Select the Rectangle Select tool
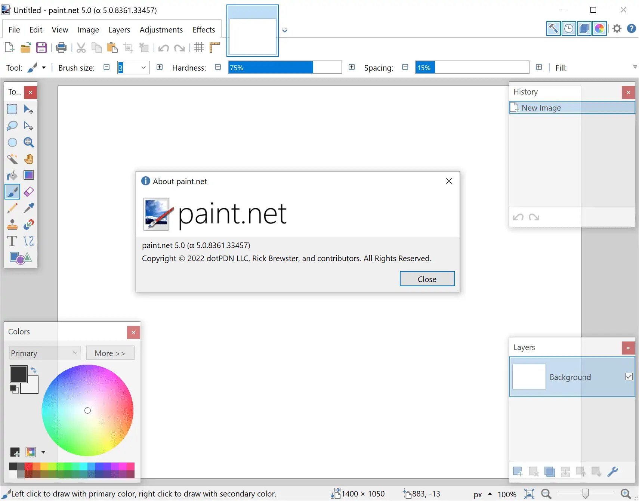 12,109
